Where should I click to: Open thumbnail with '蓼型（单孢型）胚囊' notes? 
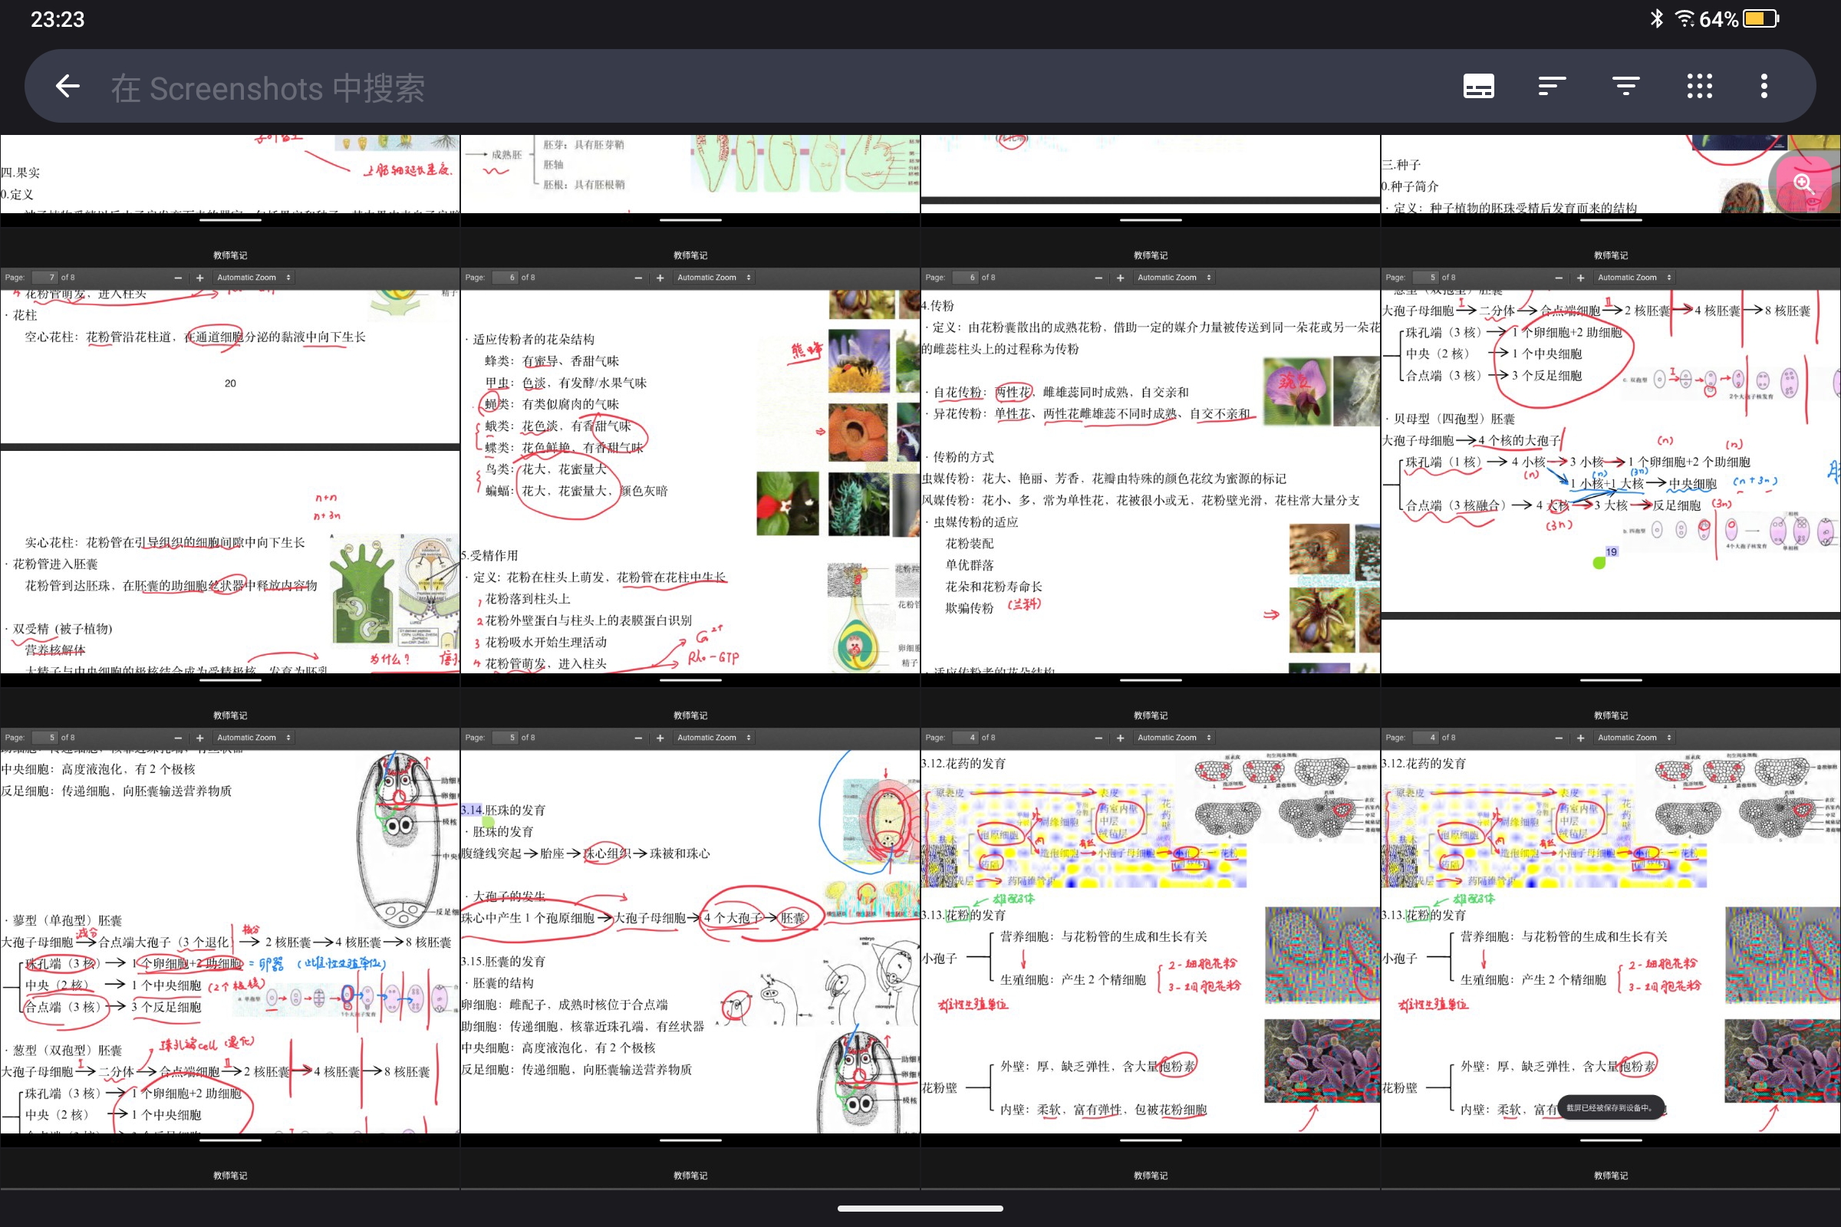pos(230,918)
